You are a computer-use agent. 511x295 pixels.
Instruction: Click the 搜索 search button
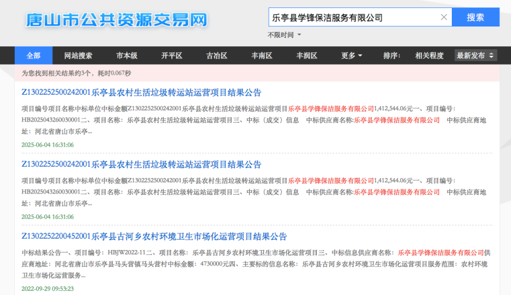475,17
